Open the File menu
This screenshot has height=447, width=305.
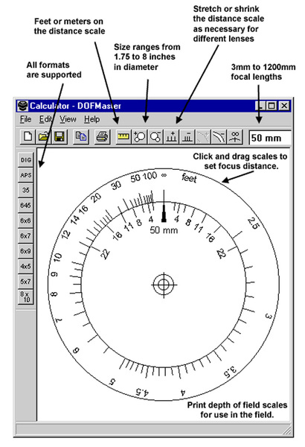[x=25, y=119]
